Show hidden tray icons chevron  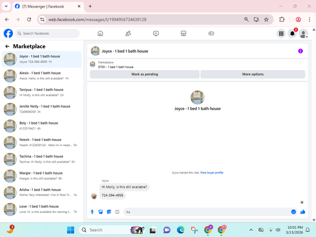(x=251, y=230)
